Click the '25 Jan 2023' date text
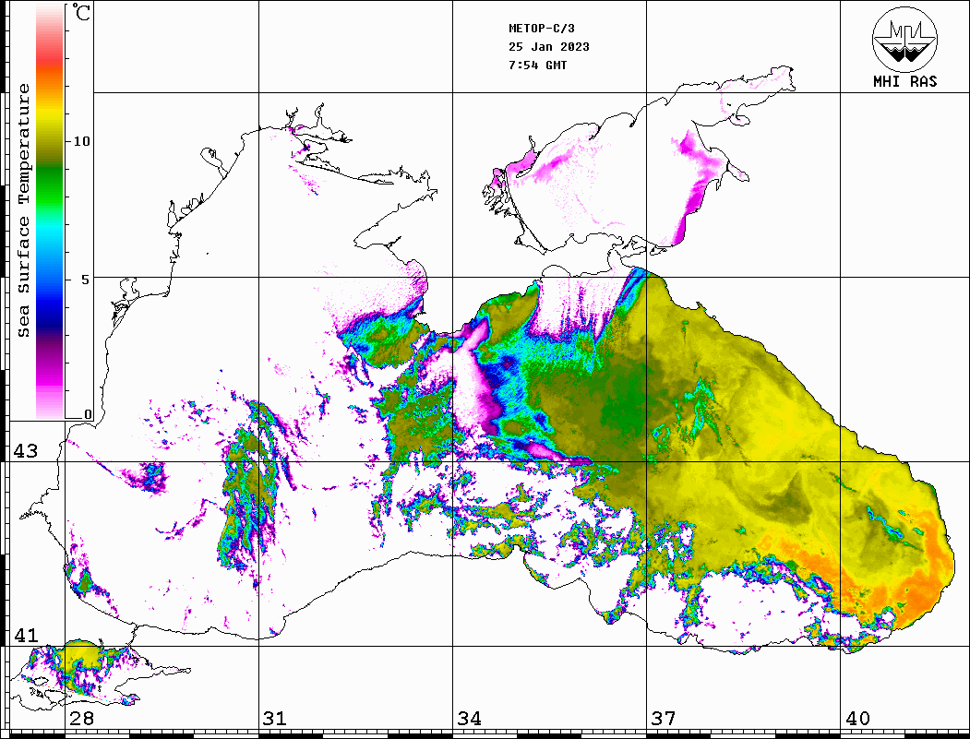This screenshot has width=970, height=739. [549, 47]
